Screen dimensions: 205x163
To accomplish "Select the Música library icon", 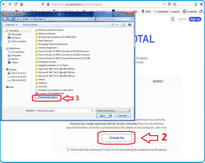I will (x=15, y=59).
